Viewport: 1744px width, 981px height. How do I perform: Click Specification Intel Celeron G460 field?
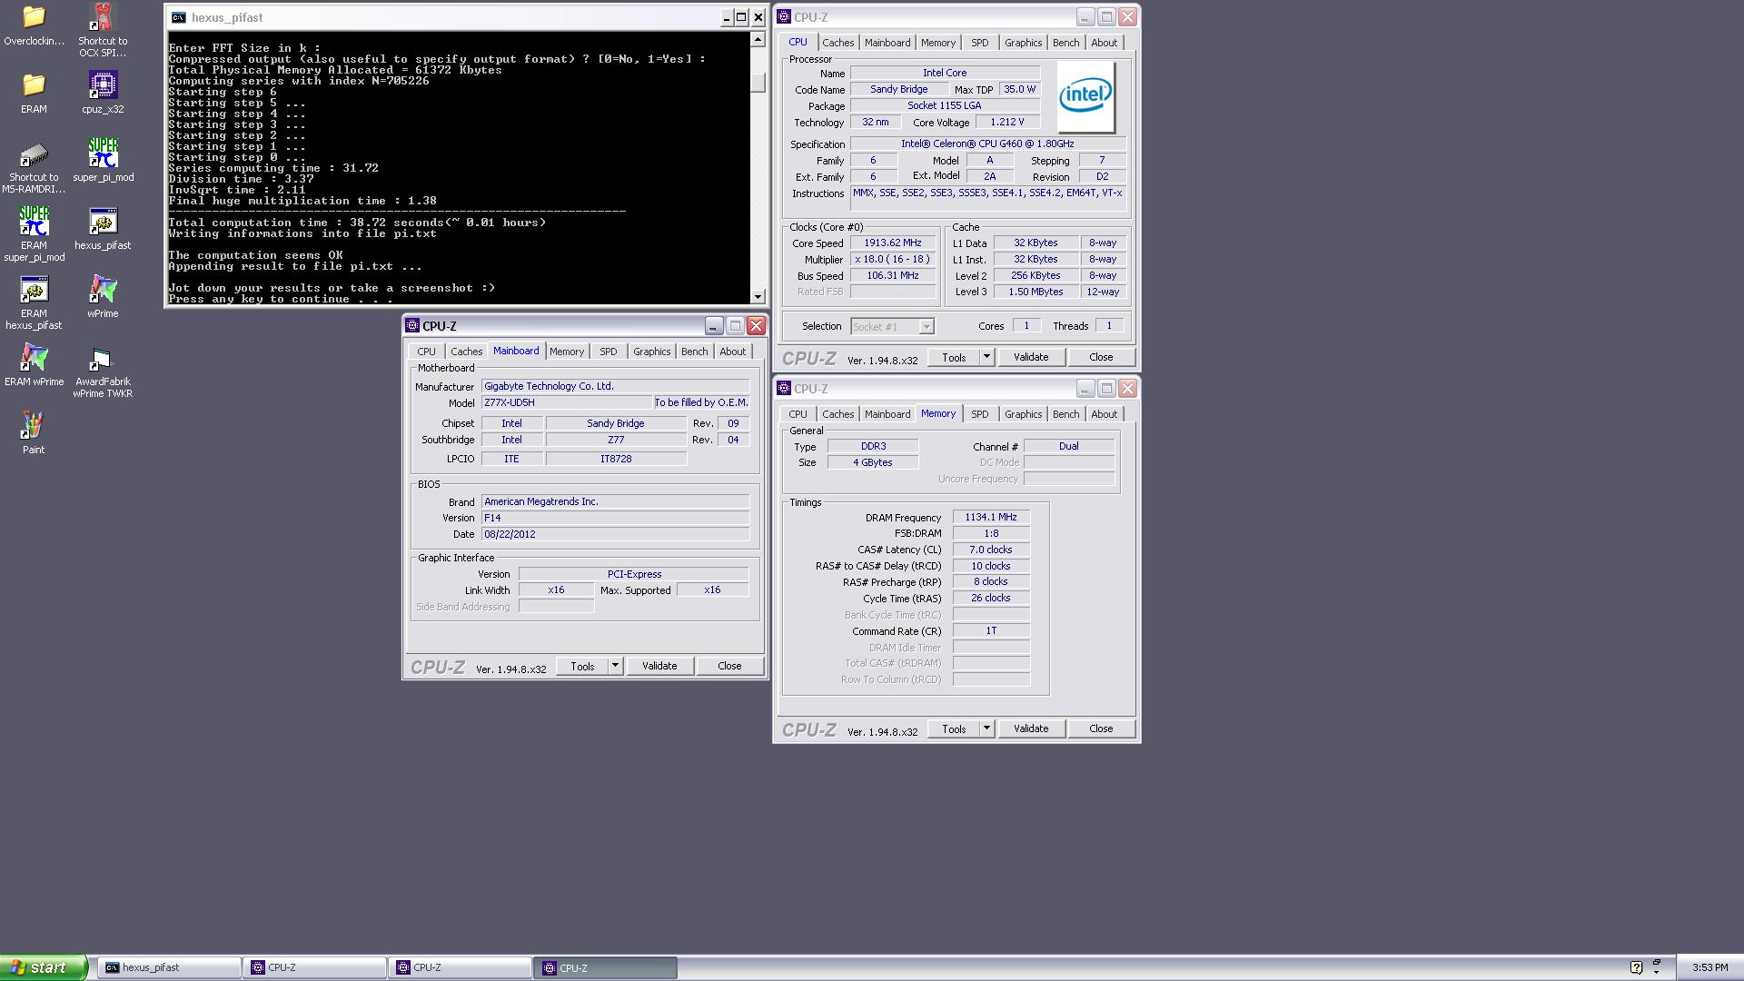coord(987,144)
